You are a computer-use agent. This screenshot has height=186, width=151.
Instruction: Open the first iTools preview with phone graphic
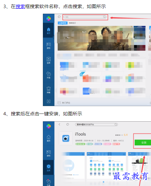[x=73, y=165]
